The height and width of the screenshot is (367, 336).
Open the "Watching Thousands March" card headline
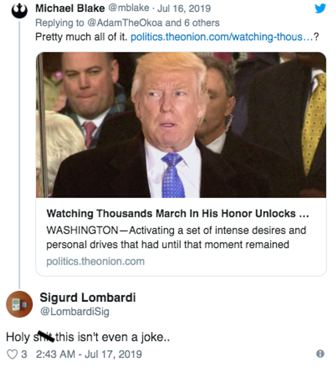click(177, 214)
